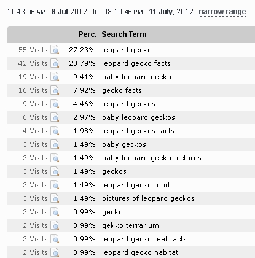Open magnifier icon for 'leopard geckos facts' row

55,131
